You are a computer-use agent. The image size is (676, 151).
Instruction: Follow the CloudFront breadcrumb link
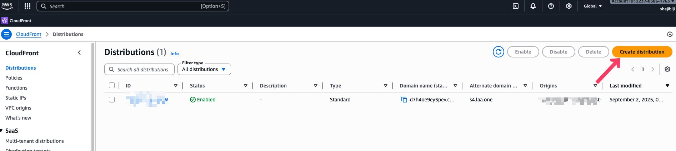coord(29,34)
